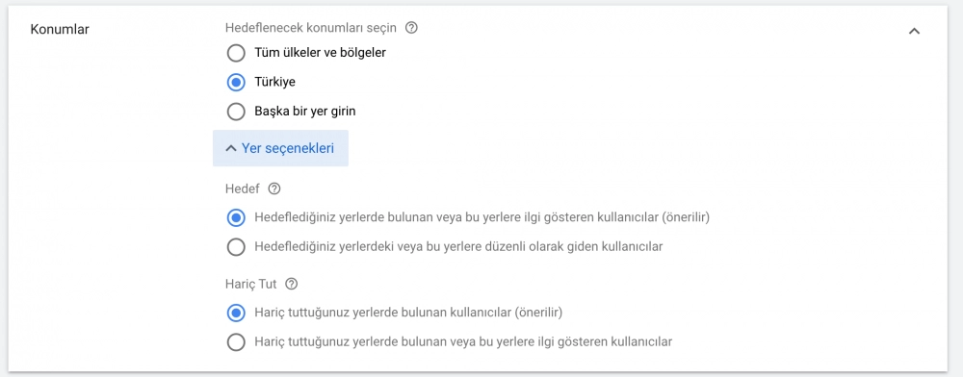Click the 'Hedef' label text

[245, 188]
